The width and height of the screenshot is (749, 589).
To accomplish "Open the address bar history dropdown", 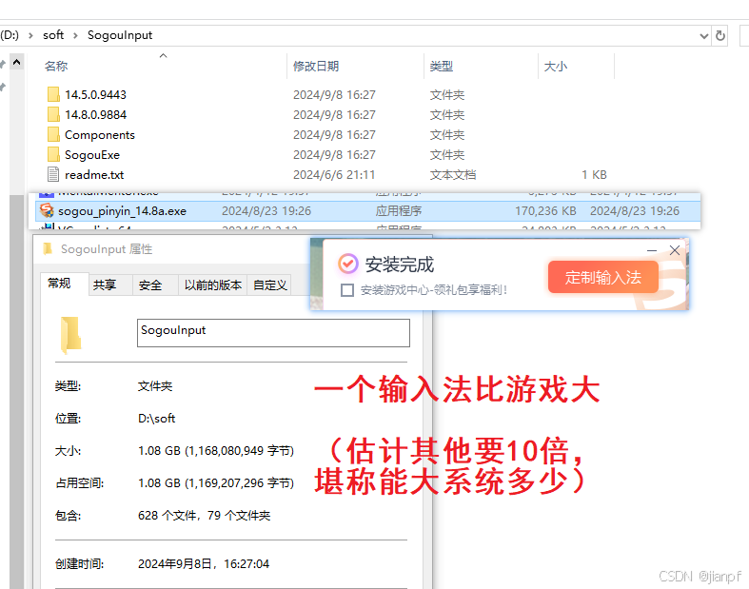I will pos(703,36).
